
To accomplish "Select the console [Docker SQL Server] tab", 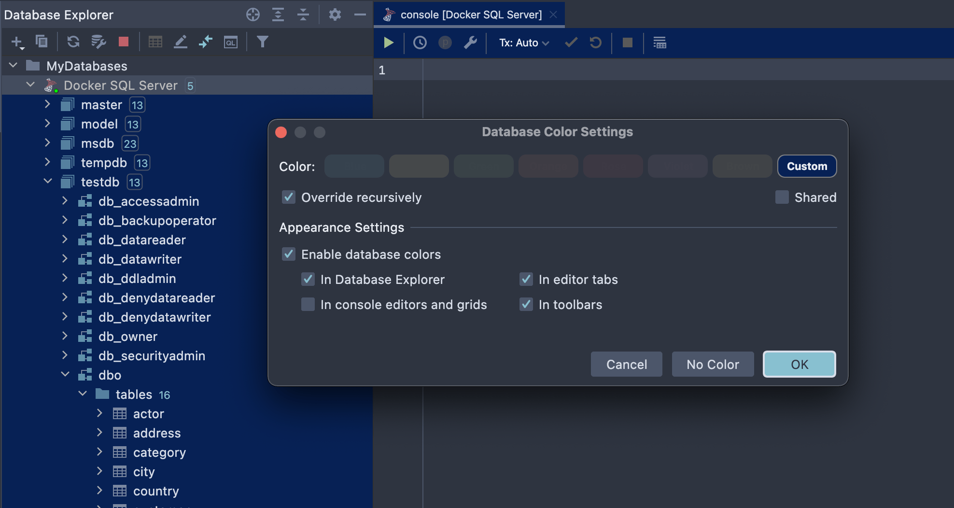I will (x=470, y=15).
